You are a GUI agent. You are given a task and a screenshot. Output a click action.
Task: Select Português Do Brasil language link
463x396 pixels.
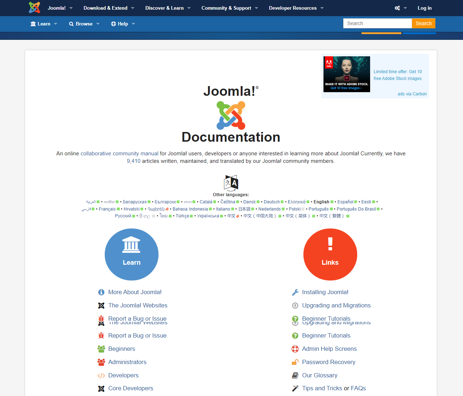click(356, 209)
